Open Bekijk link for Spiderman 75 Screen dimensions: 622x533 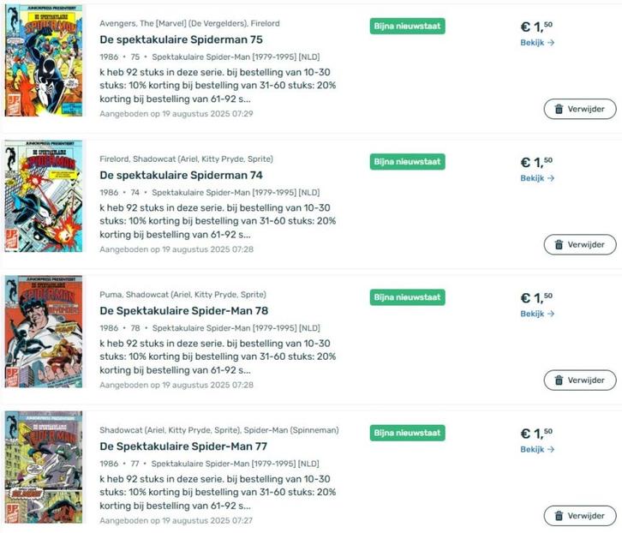coord(537,43)
